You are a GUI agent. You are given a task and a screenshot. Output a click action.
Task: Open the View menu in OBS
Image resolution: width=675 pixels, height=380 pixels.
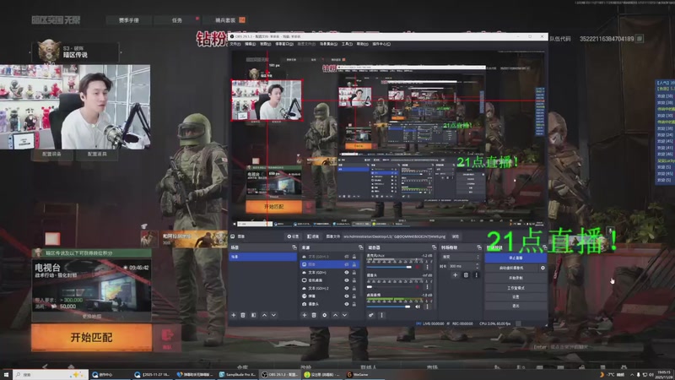(265, 44)
